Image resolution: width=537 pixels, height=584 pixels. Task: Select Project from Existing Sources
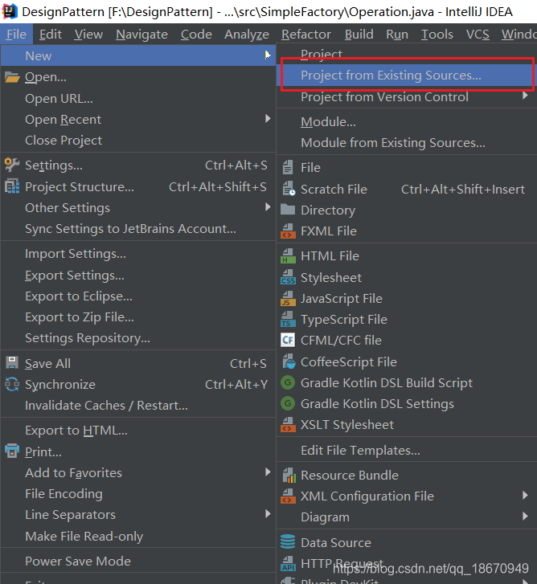(408, 76)
